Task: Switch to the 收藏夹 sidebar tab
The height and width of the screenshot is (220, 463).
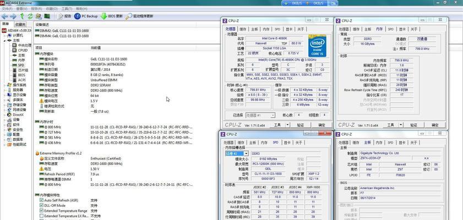Action: coord(21,24)
